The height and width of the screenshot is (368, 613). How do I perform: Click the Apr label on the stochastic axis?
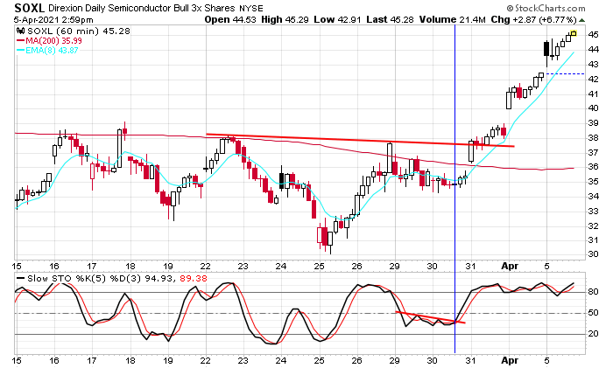(510, 360)
